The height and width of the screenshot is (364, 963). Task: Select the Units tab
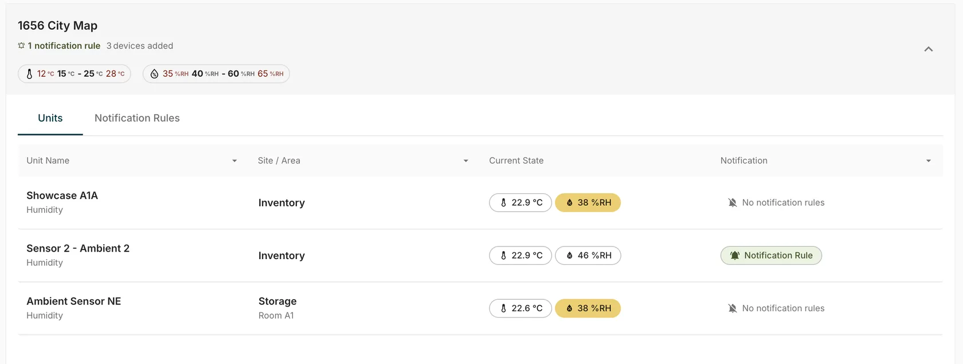point(50,118)
